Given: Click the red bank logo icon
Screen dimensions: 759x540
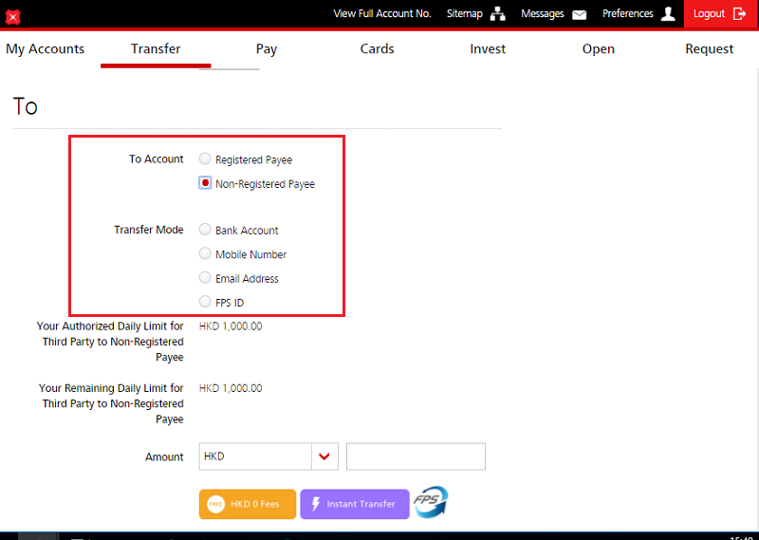Looking at the screenshot, I should [12, 16].
